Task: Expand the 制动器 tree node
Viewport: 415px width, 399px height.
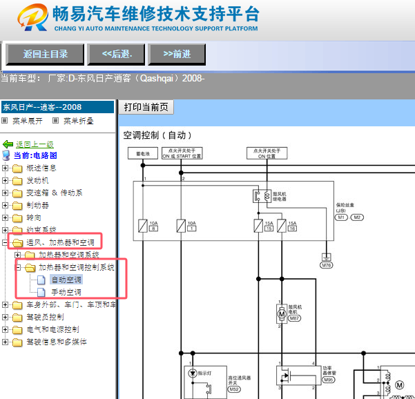Action: point(5,205)
